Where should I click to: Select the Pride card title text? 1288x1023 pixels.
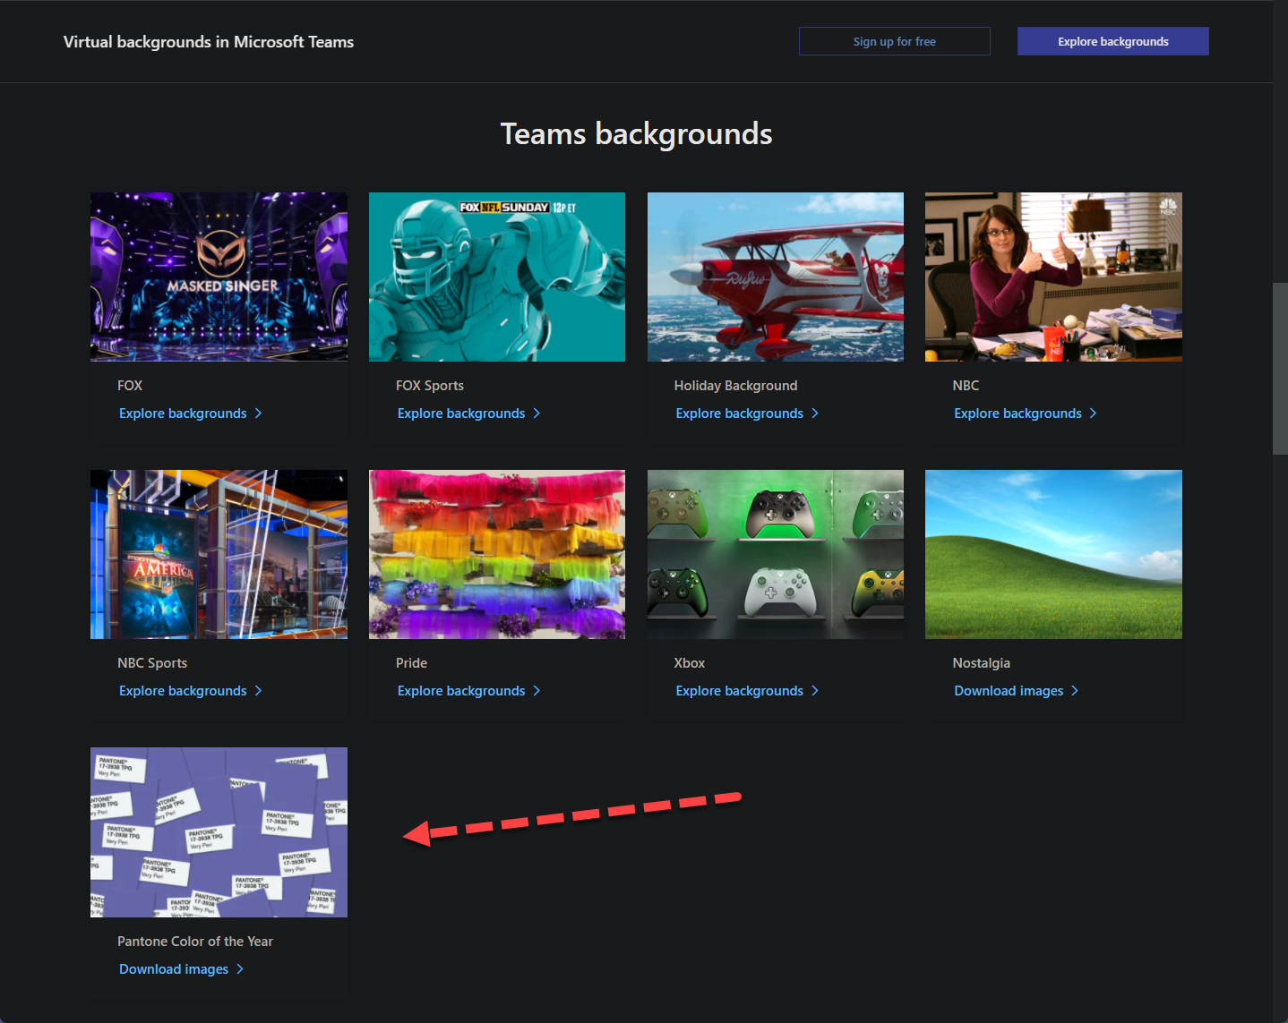click(411, 663)
